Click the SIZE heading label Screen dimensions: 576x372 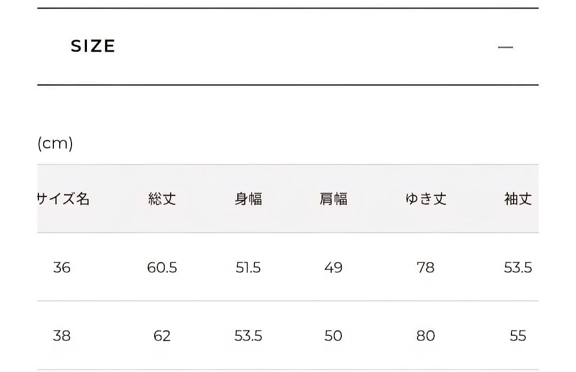pos(92,46)
